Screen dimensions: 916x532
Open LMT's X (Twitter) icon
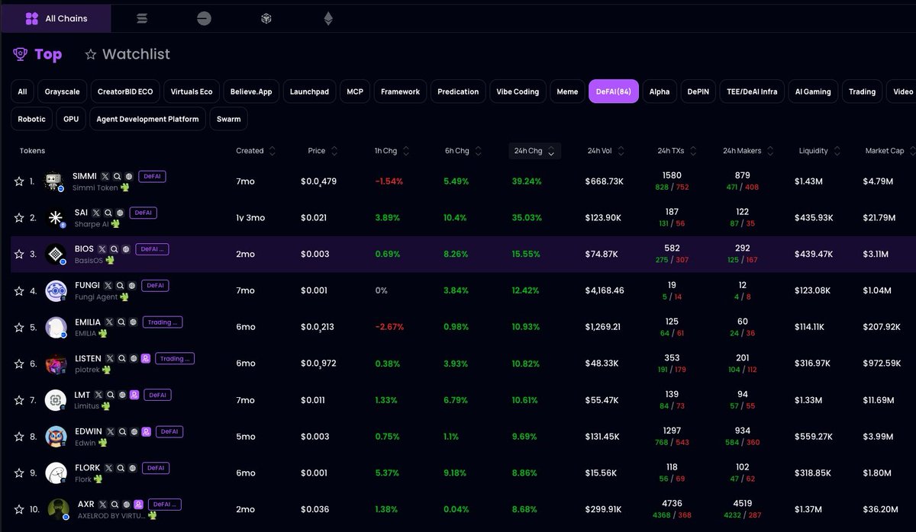tap(98, 395)
